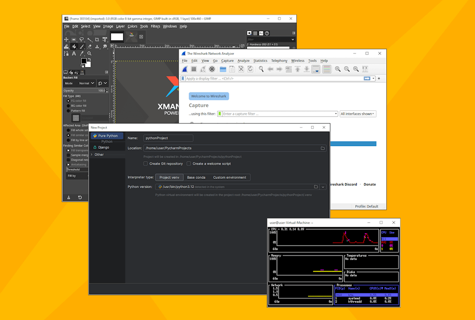The width and height of the screenshot is (475, 320).
Task: Click Wireshark's reload capture file icon
Action: click(250, 69)
